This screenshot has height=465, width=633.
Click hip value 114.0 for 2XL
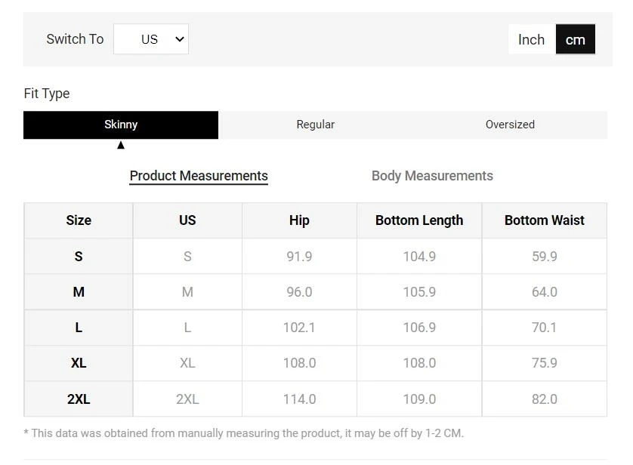(299, 399)
